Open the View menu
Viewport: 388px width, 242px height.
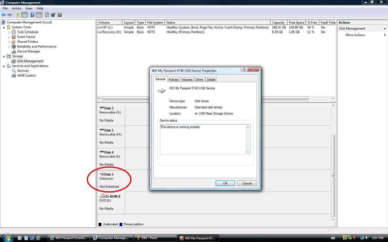tap(29, 8)
